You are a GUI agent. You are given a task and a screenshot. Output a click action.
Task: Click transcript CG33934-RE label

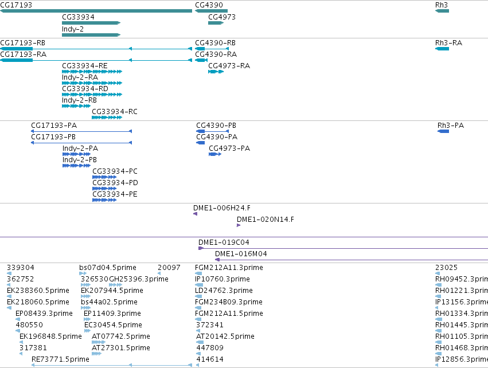[x=85, y=66]
